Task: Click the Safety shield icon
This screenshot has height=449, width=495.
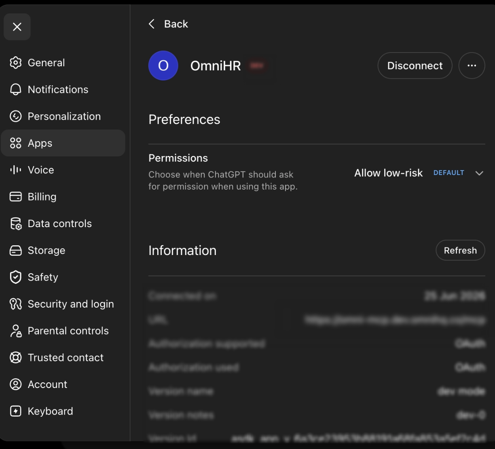Action: (15, 277)
